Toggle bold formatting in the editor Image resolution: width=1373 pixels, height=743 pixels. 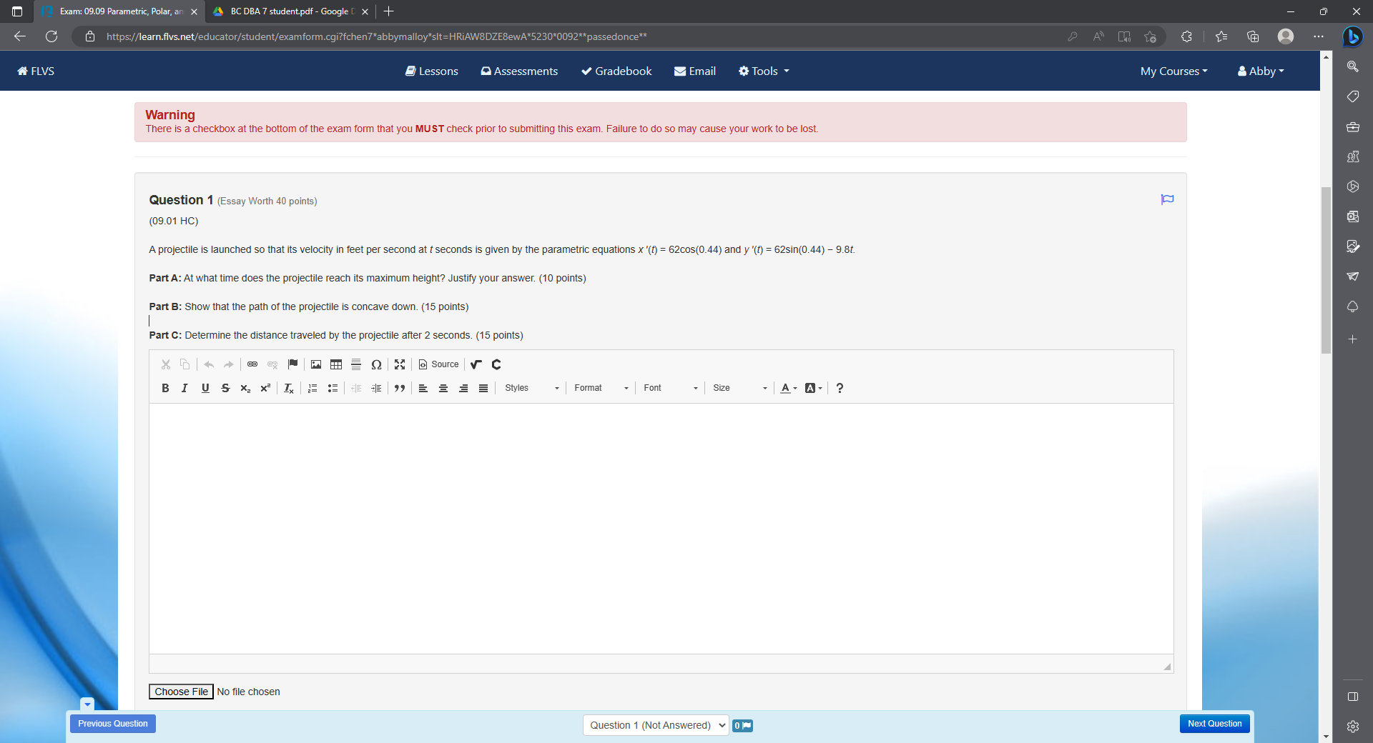tap(165, 388)
